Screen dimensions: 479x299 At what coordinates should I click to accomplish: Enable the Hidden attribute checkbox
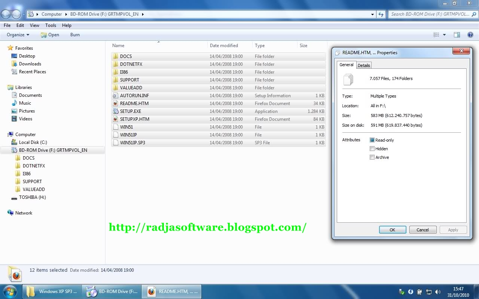pos(372,149)
